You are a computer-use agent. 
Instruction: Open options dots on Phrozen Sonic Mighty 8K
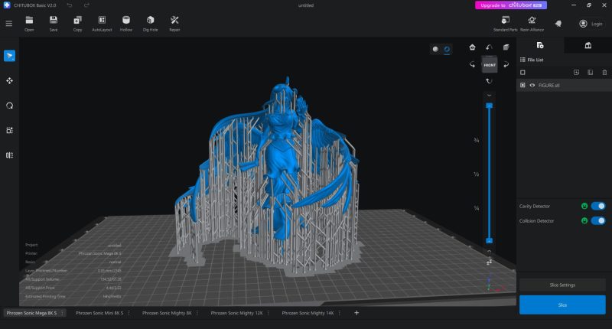click(197, 313)
